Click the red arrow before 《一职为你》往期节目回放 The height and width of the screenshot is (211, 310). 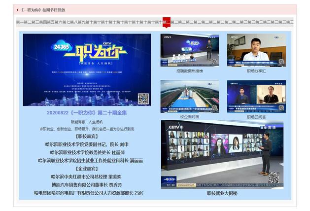(x=18, y=10)
